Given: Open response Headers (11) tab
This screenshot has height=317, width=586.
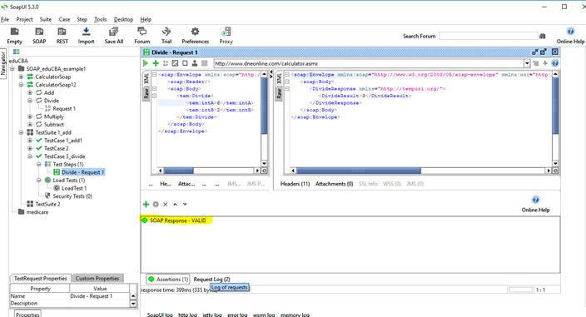Looking at the screenshot, I should (295, 184).
